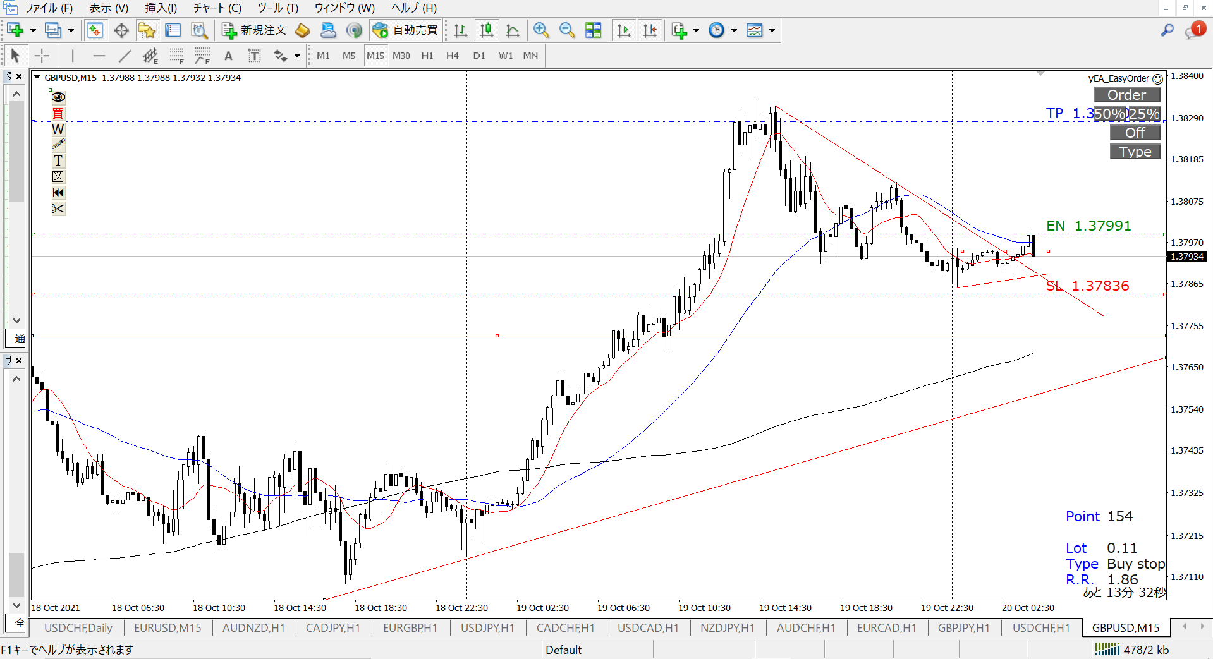This screenshot has height=659, width=1213.
Task: Open the MetaEditor book icon
Action: coord(303,30)
